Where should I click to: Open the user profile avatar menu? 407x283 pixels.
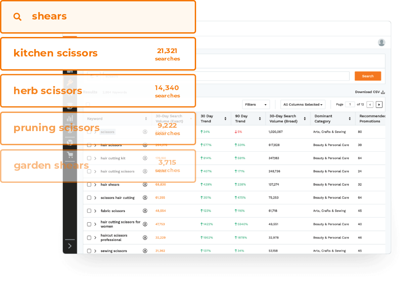point(381,42)
